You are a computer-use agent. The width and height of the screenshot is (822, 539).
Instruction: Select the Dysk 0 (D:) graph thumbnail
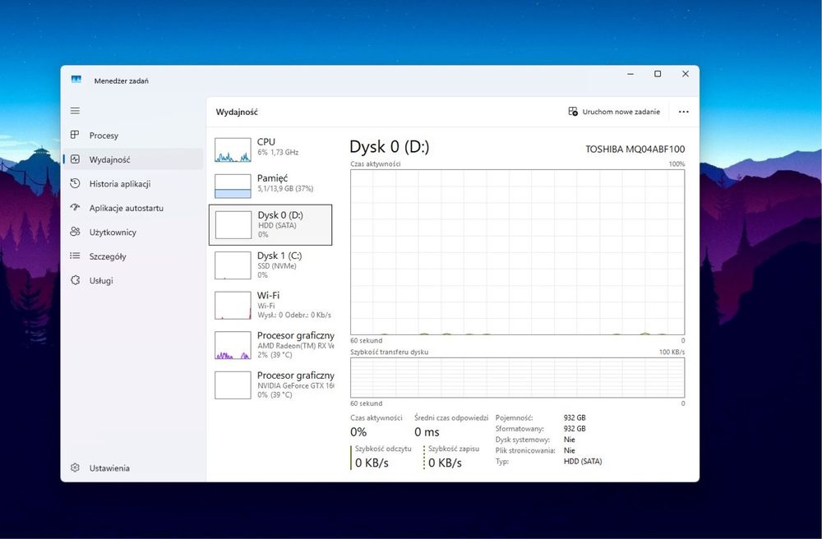pos(233,224)
